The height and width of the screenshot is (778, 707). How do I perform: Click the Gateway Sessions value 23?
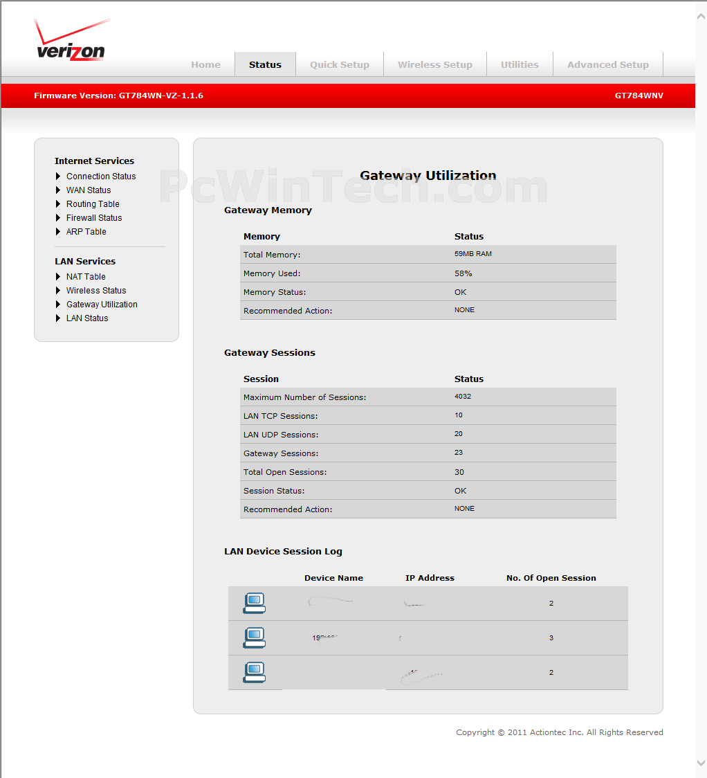tap(459, 453)
